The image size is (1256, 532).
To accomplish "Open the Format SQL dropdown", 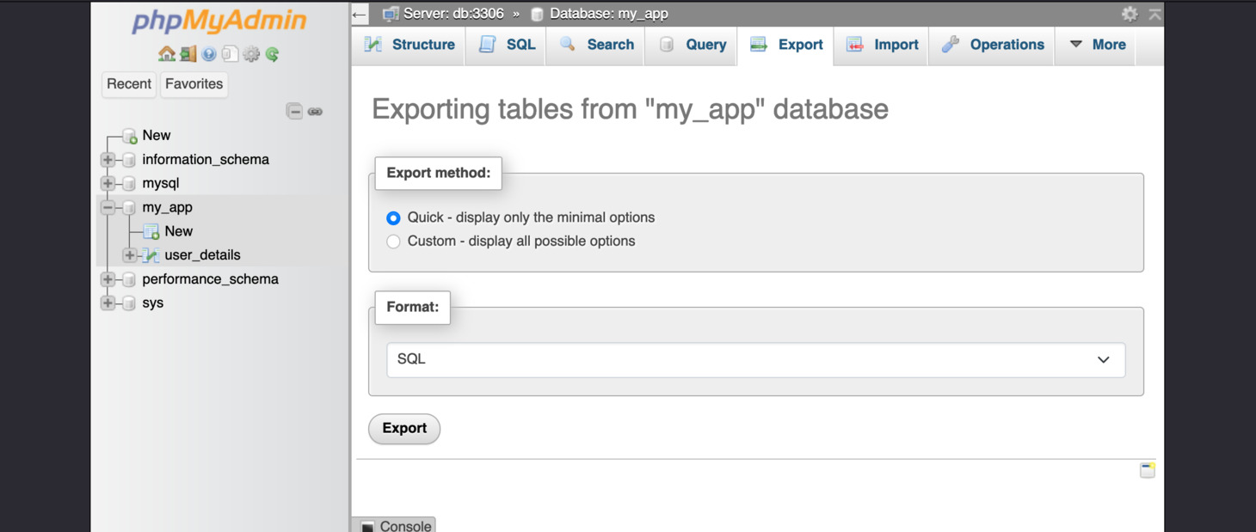I will pos(755,359).
